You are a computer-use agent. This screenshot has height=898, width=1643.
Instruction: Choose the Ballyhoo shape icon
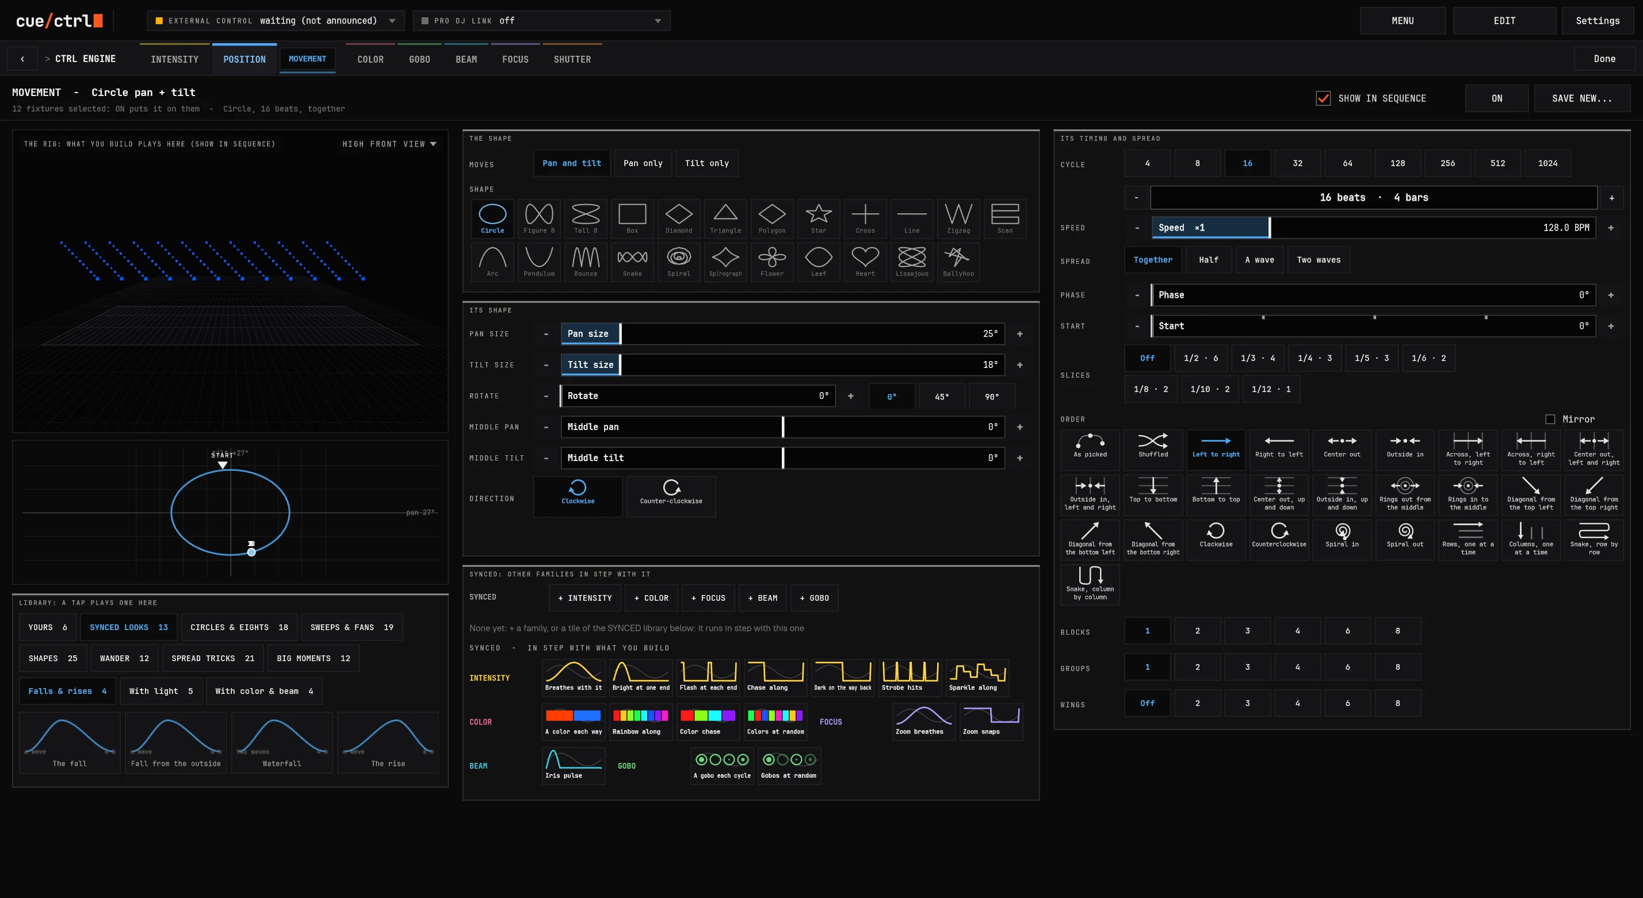tap(958, 262)
